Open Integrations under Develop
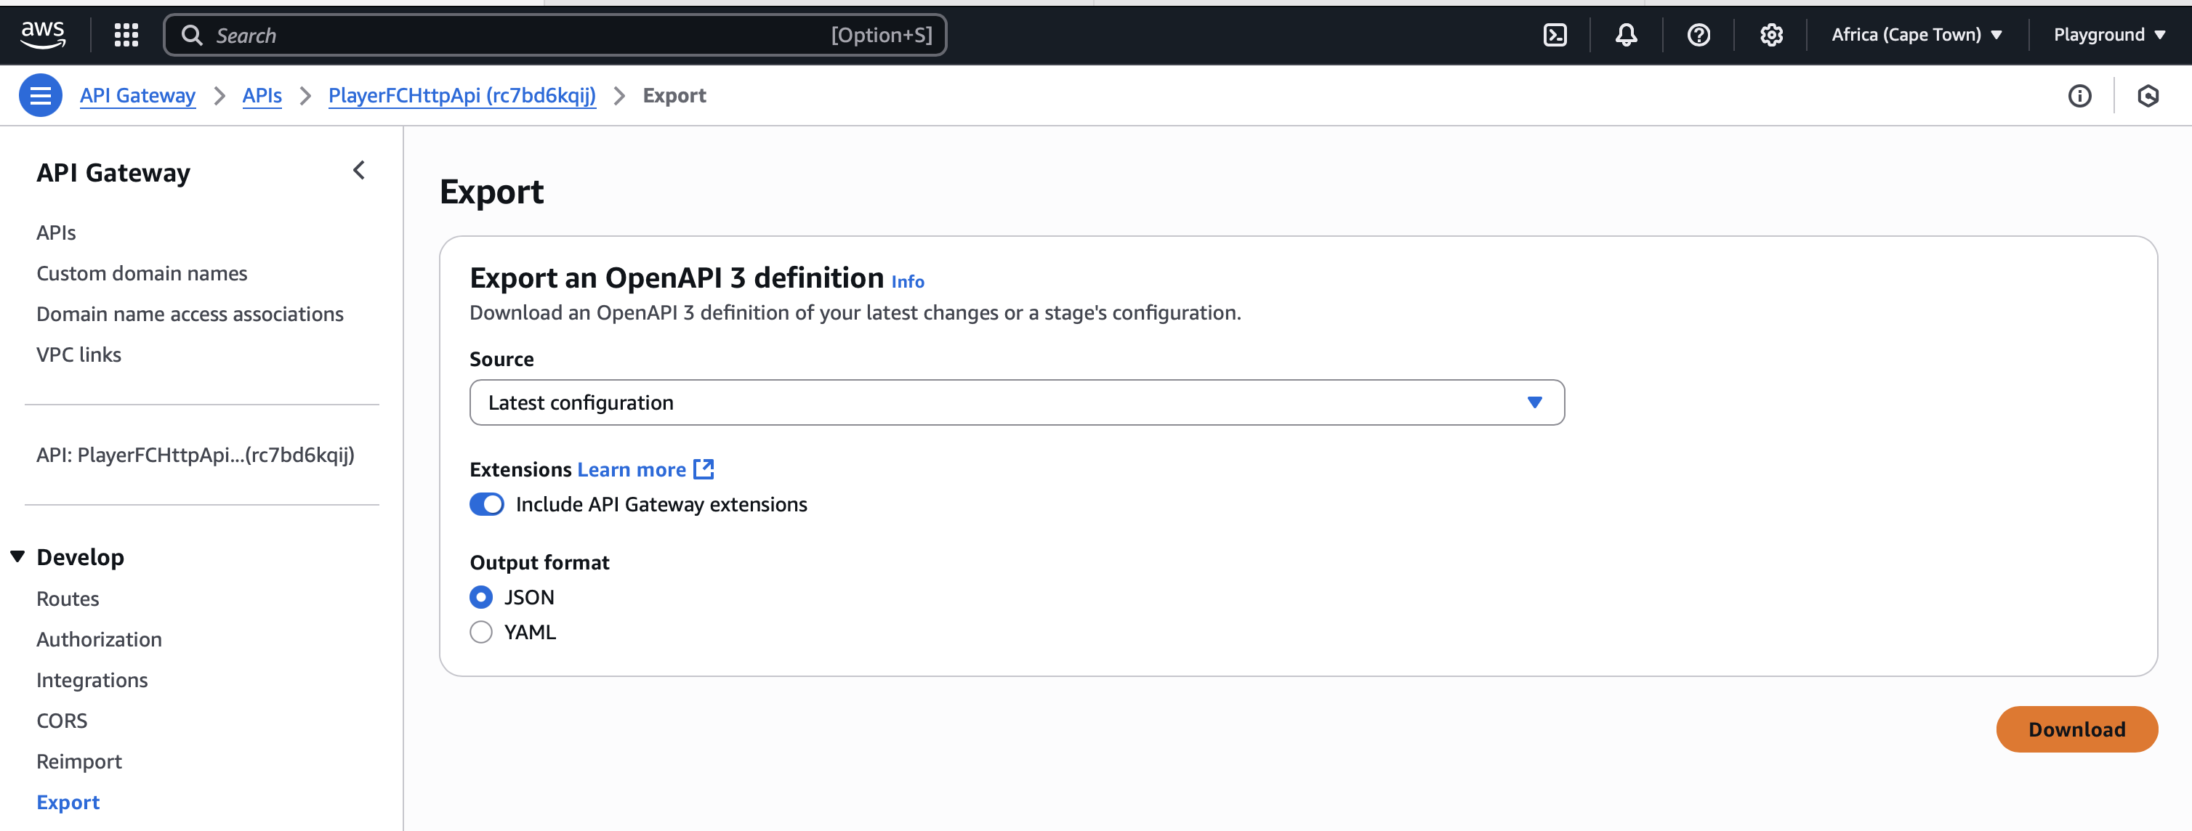Screen dimensions: 2192x831 point(92,681)
